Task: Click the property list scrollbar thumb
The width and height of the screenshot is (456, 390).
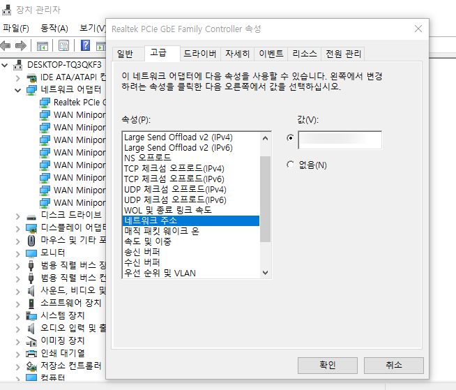Action: click(x=265, y=199)
